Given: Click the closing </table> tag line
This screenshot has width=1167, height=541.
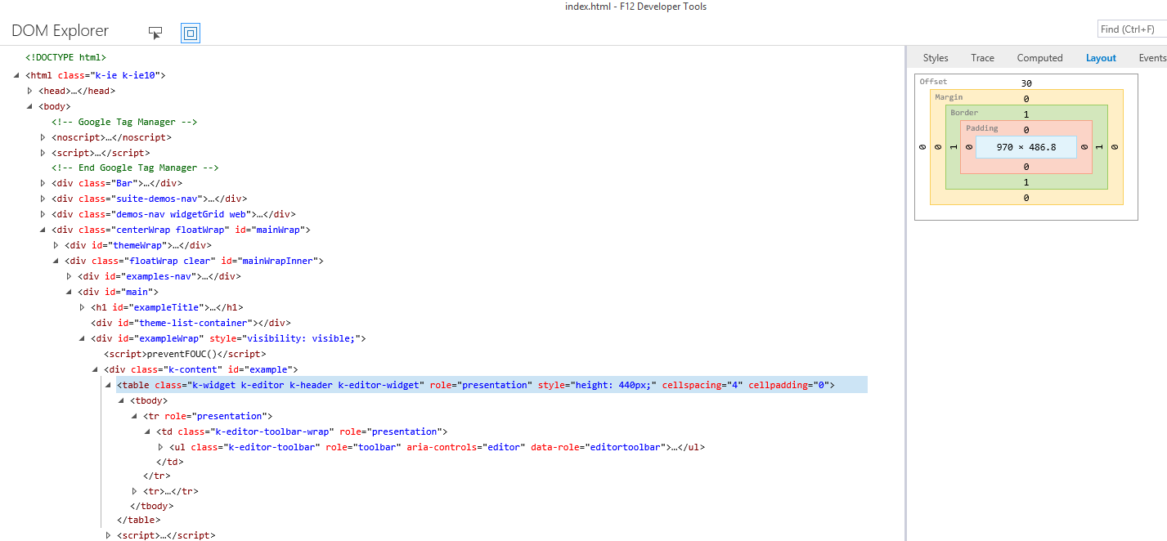Looking at the screenshot, I should tap(139, 520).
